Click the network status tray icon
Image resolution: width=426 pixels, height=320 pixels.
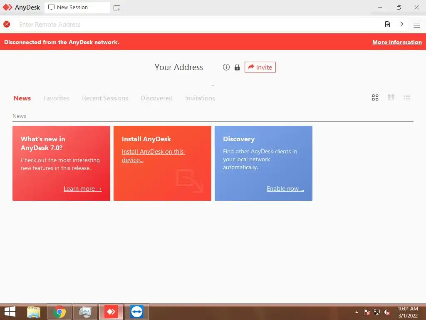click(377, 312)
